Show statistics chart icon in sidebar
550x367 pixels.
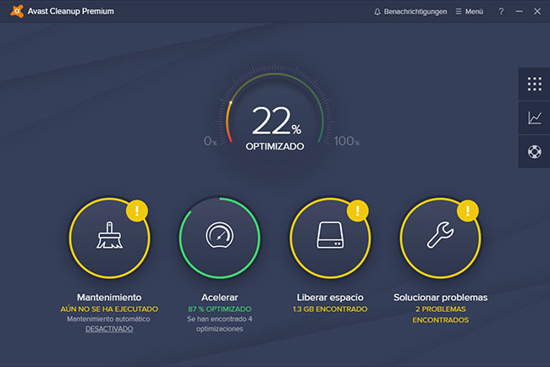(534, 118)
